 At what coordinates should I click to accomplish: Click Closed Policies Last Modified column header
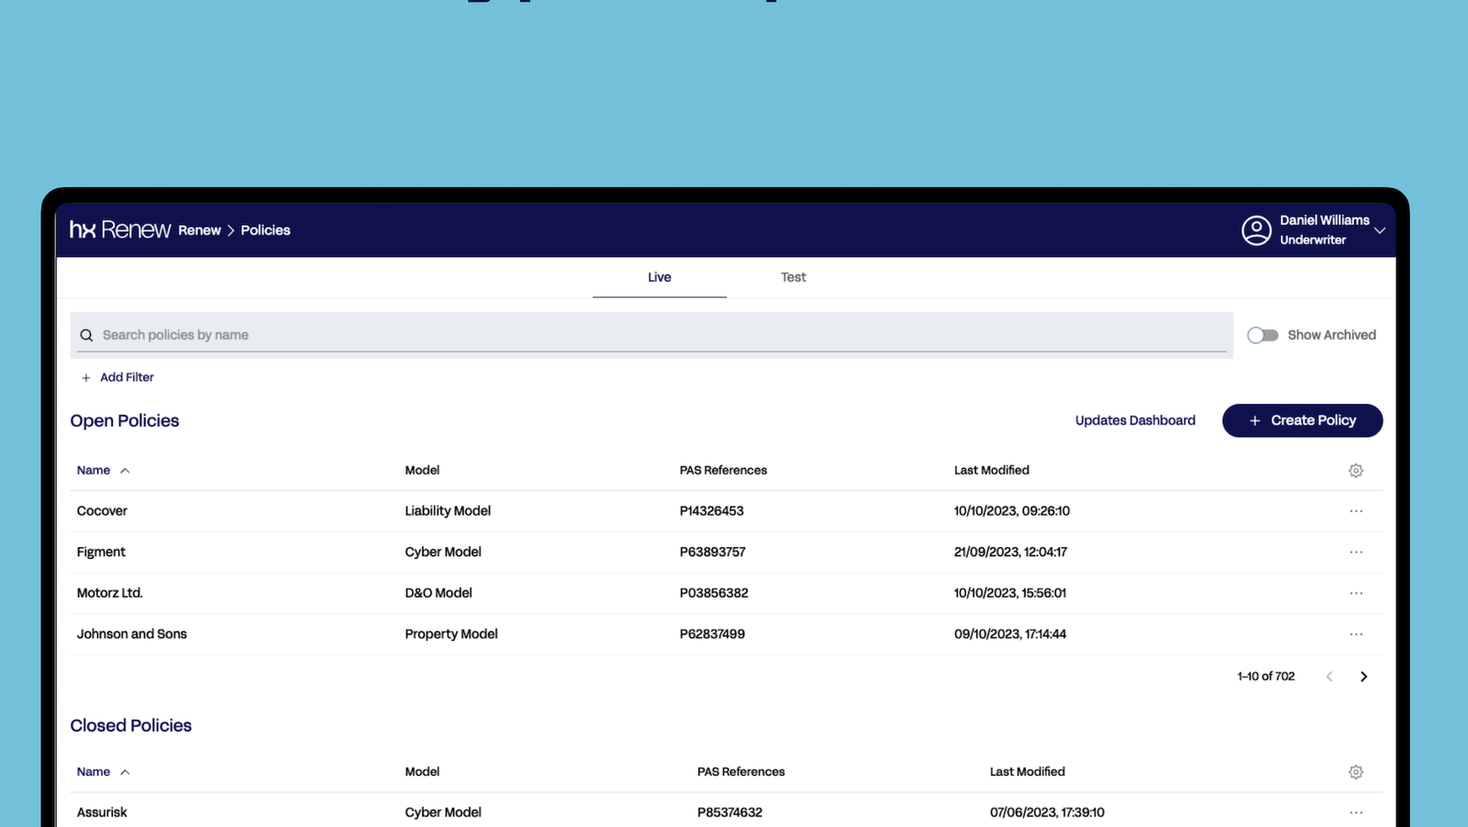click(x=1028, y=772)
